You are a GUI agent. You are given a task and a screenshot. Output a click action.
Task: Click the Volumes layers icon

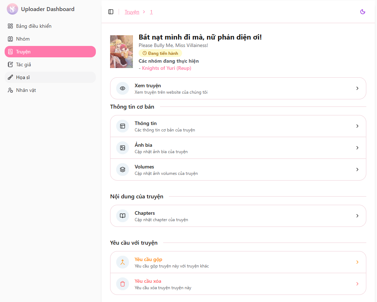[x=123, y=170]
